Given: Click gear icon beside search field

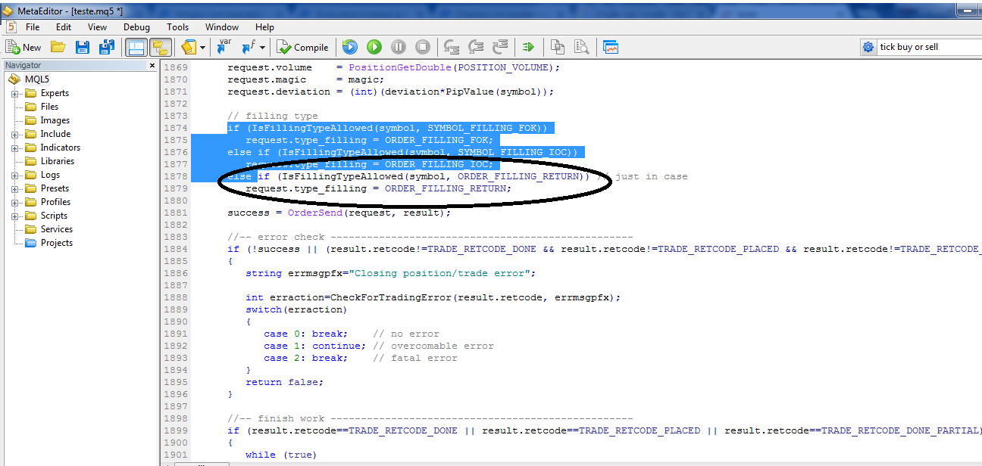Looking at the screenshot, I should (x=868, y=47).
